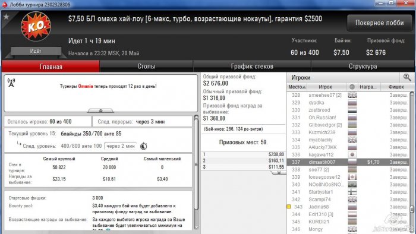Click largest bounty value $23,15

click(x=59, y=179)
